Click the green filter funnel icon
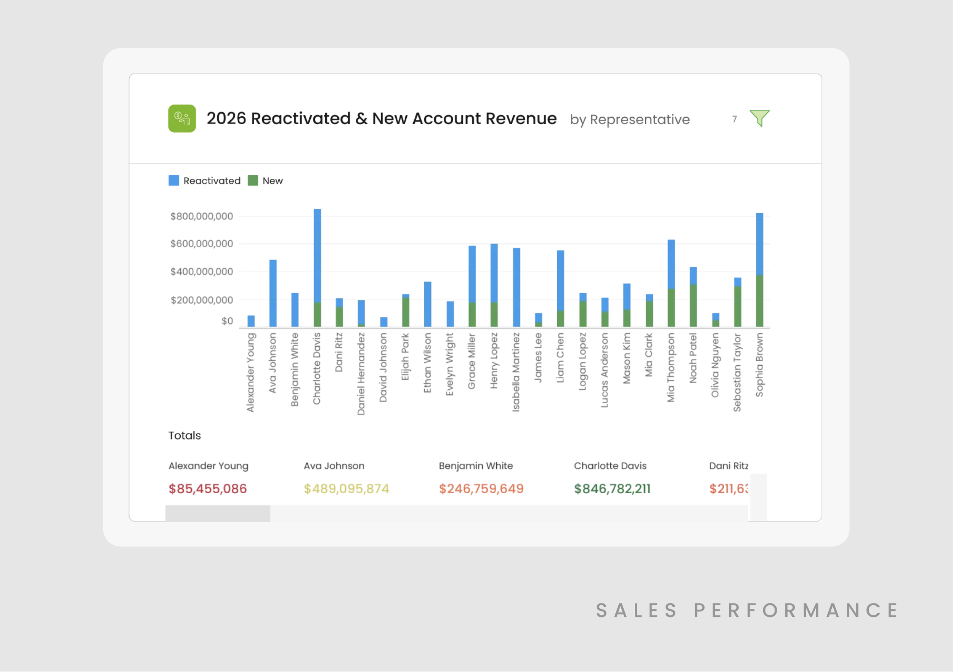This screenshot has height=672, width=953. (760, 118)
